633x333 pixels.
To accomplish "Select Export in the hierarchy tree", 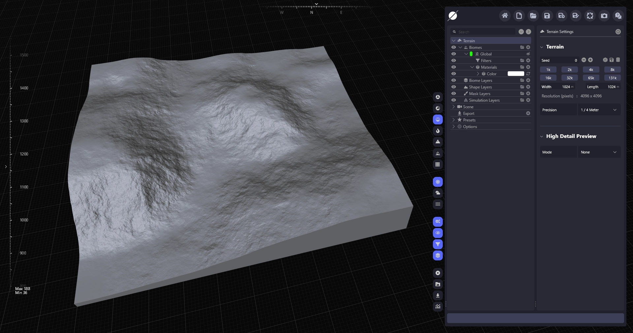I will (x=468, y=113).
